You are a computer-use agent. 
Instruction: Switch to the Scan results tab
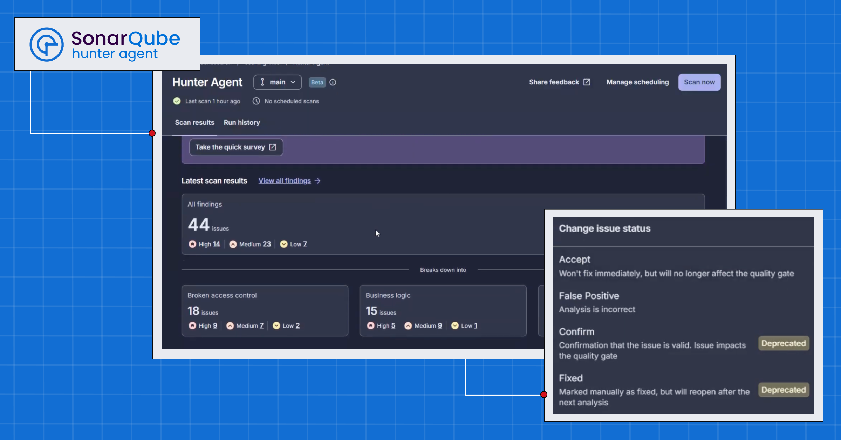[x=194, y=122]
